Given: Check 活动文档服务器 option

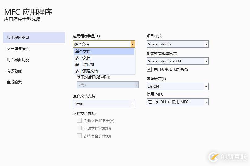Looking at the screenshot, I should (79, 120).
